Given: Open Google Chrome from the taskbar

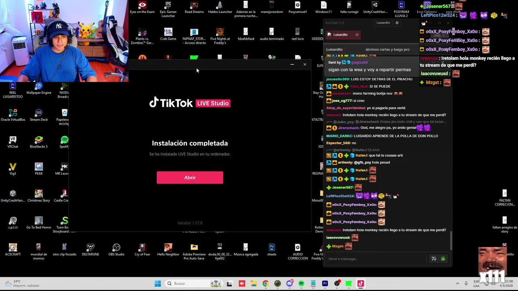Looking at the screenshot, I should coord(265,284).
